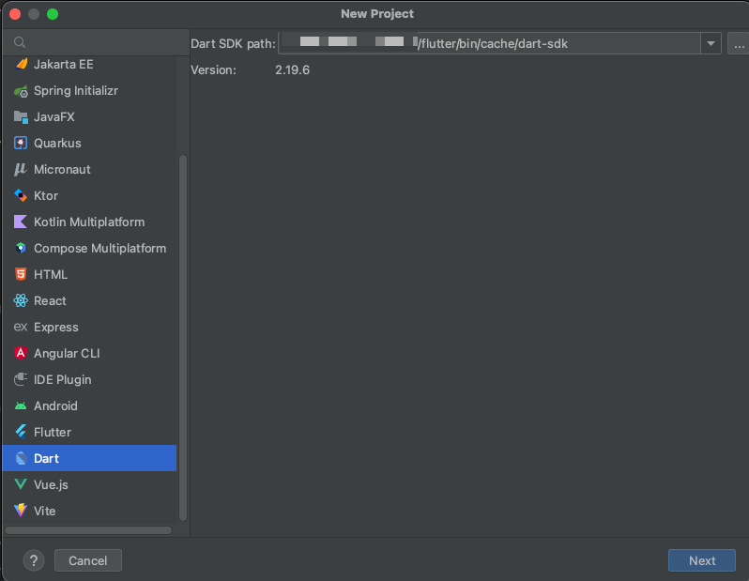
Task: Click the React atom icon
Action: click(x=21, y=300)
